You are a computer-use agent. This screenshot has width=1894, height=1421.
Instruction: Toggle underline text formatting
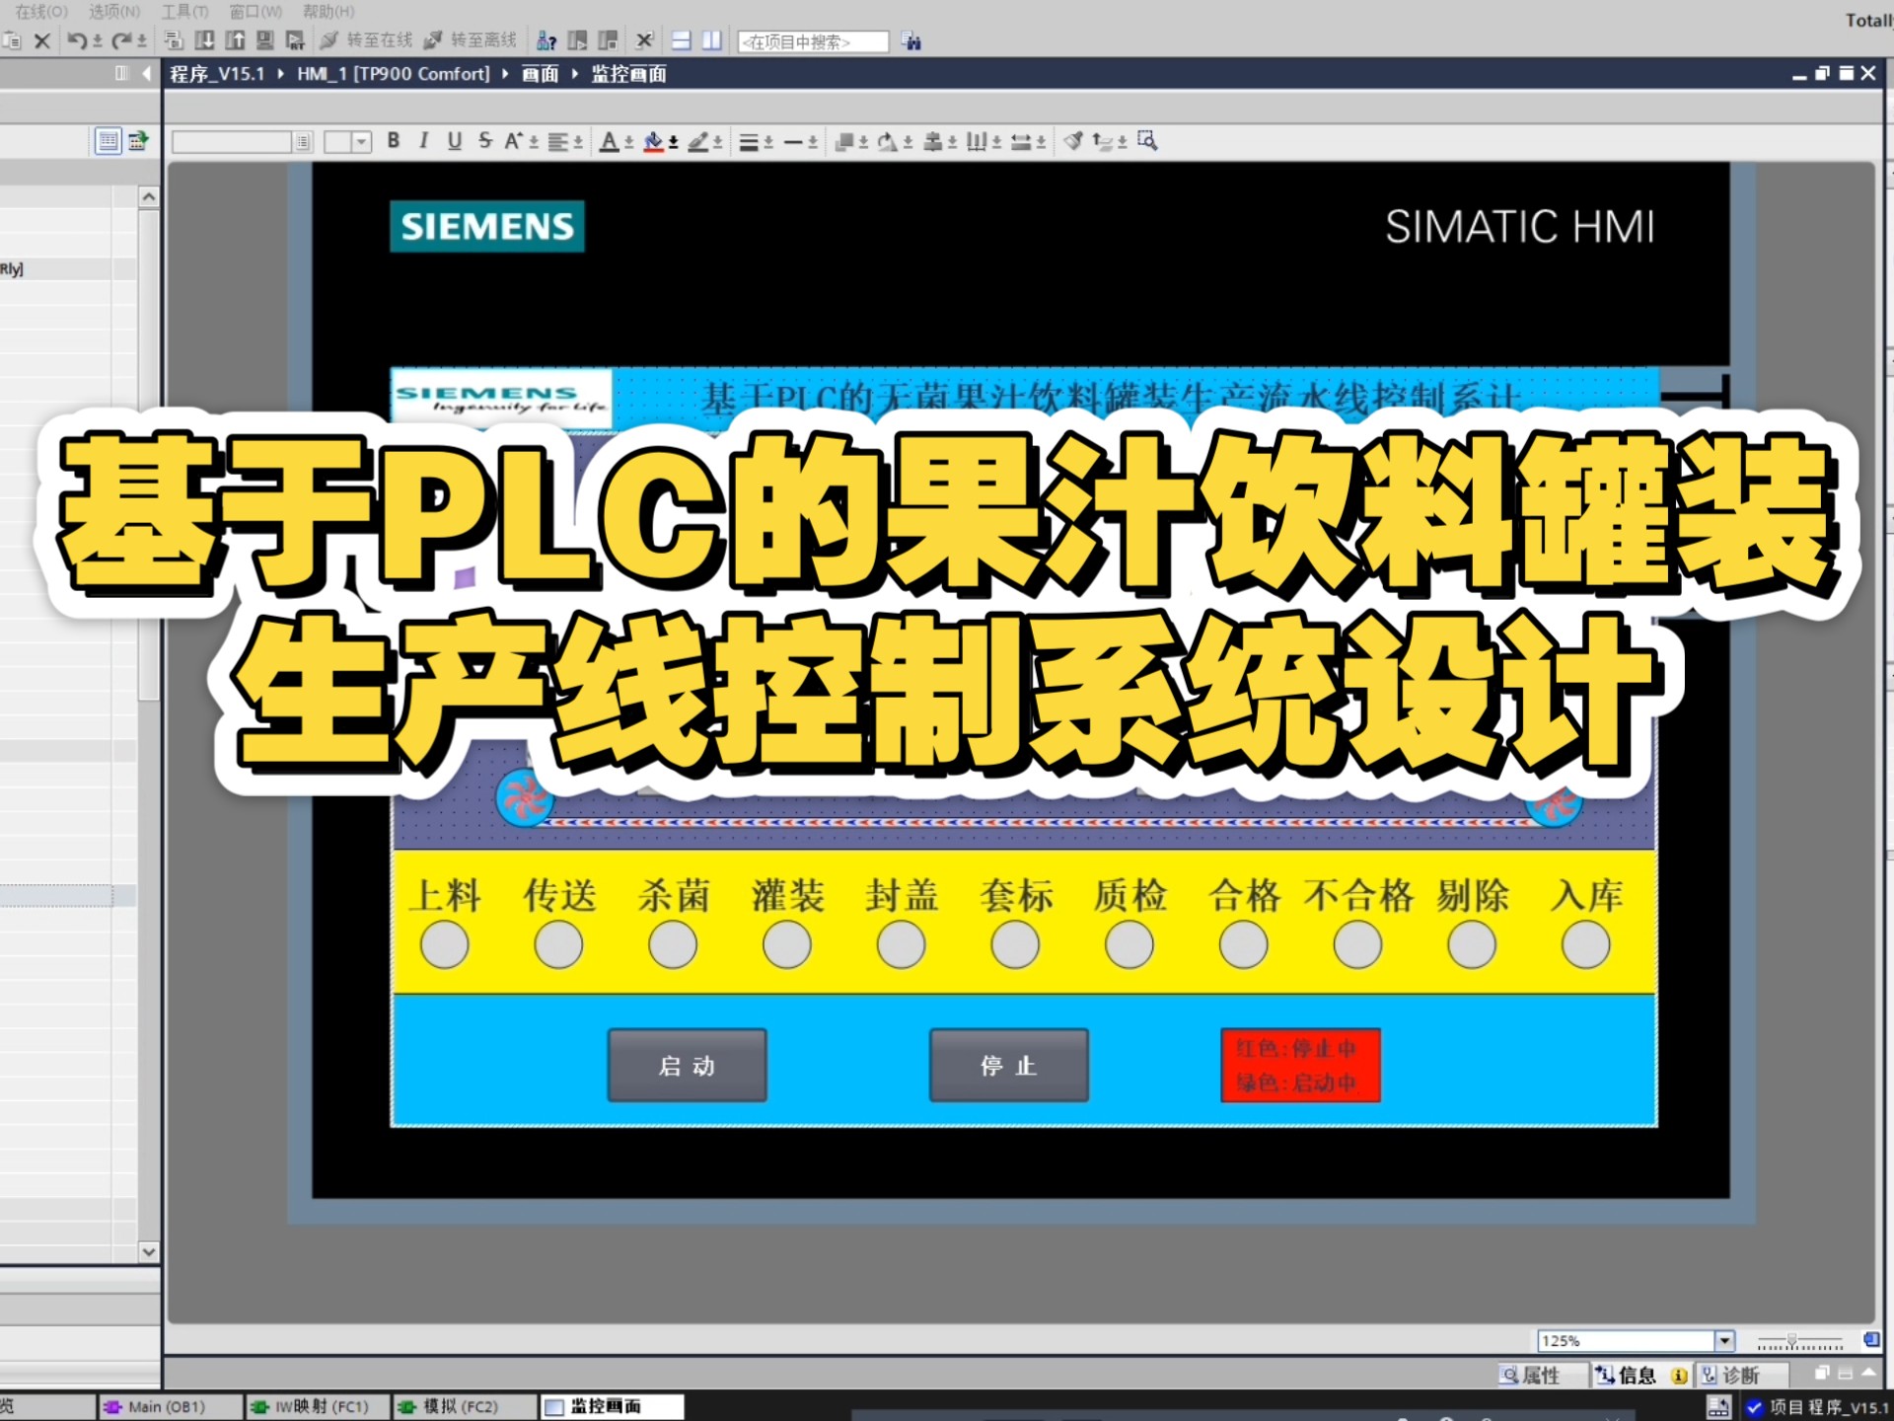click(x=454, y=141)
